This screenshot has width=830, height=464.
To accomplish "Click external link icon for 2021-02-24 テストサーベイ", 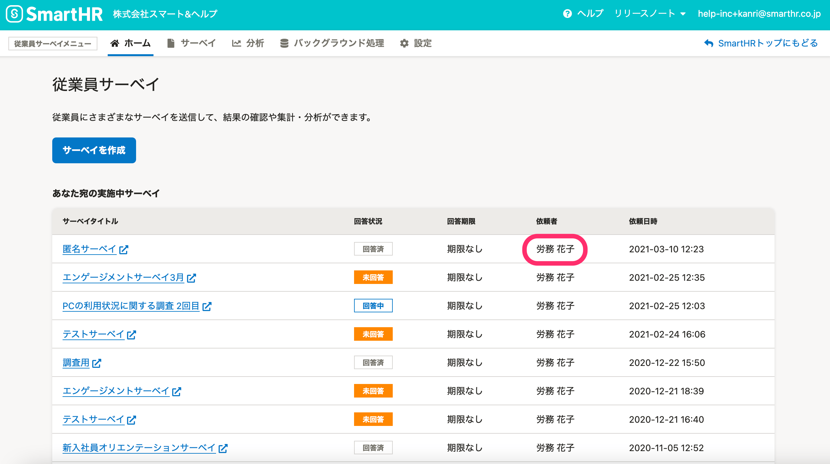I will point(132,335).
